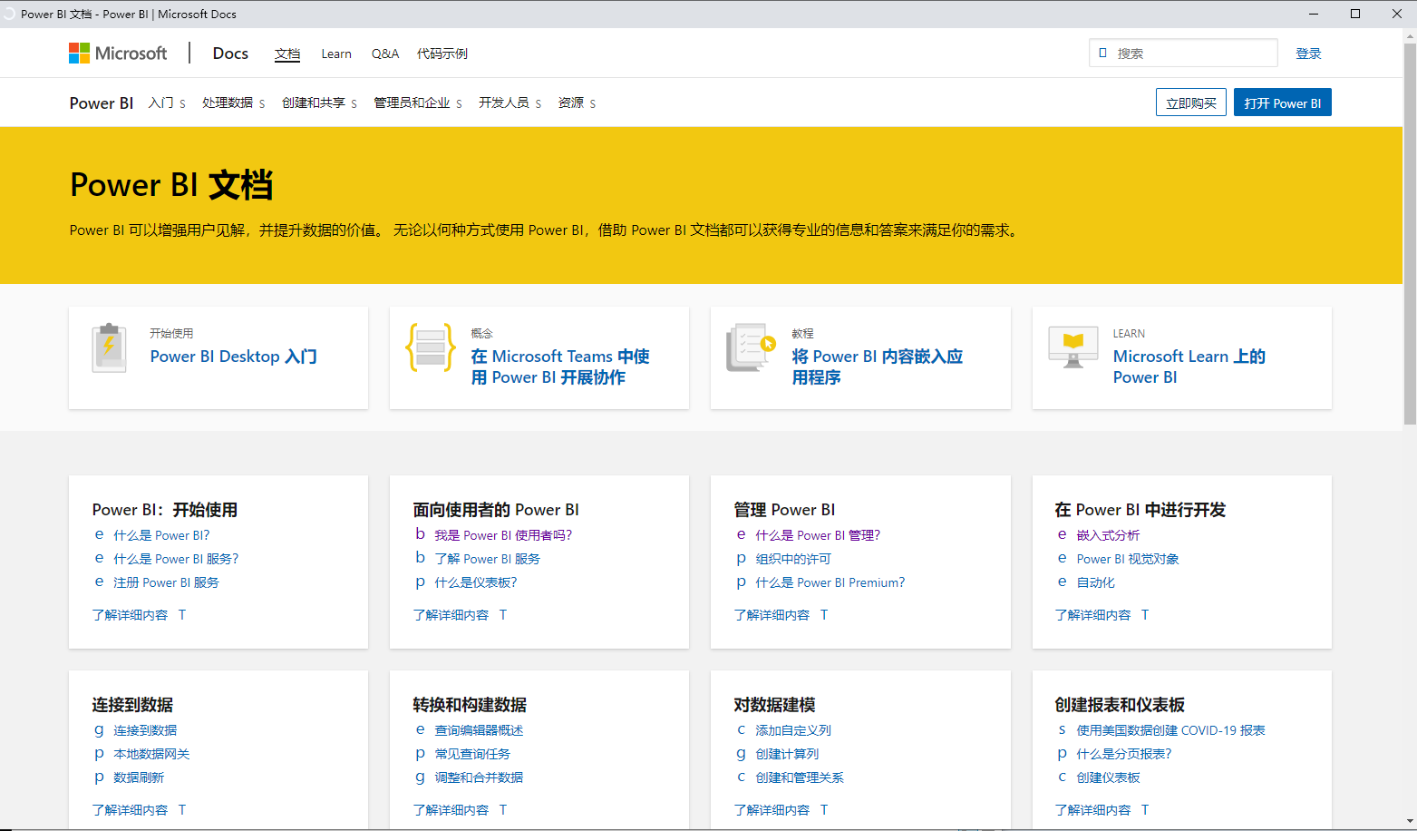The height and width of the screenshot is (831, 1417).
Task: Open 调整和合并数据 link
Action: [479, 777]
